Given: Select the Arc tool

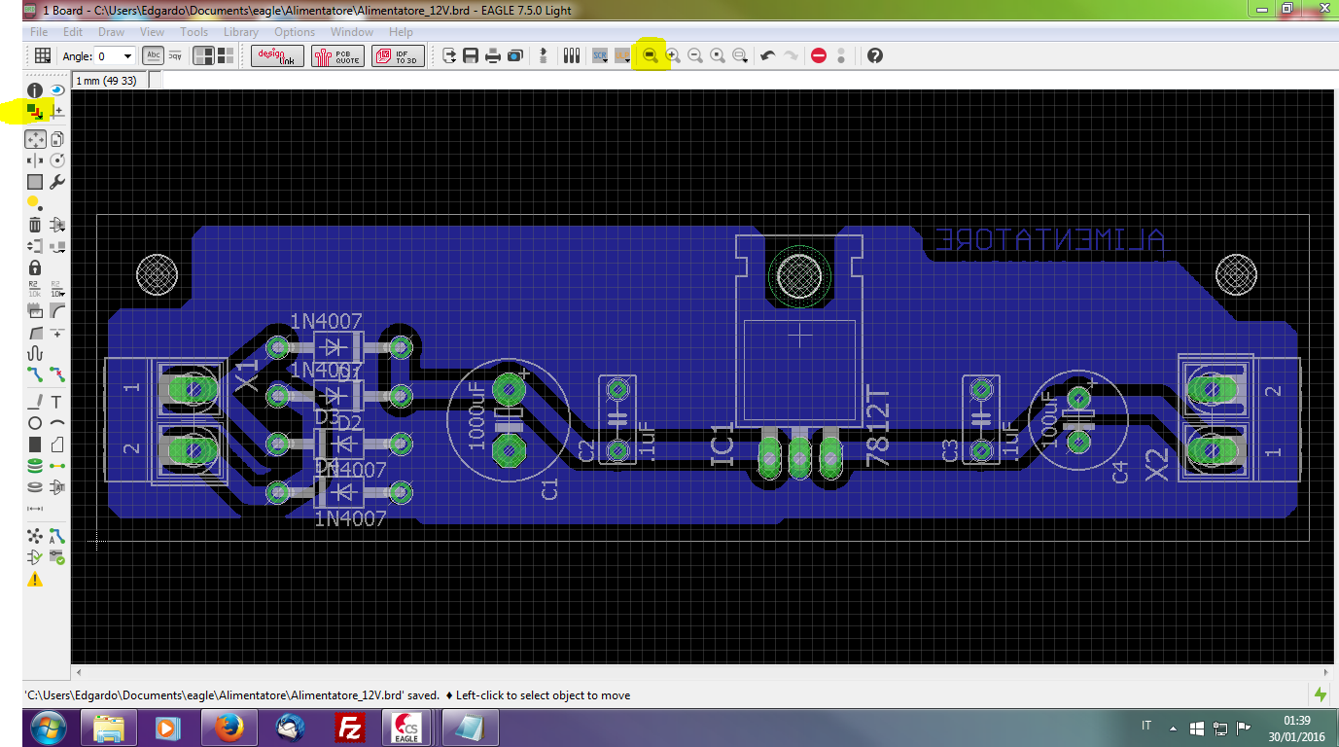Looking at the screenshot, I should point(57,423).
